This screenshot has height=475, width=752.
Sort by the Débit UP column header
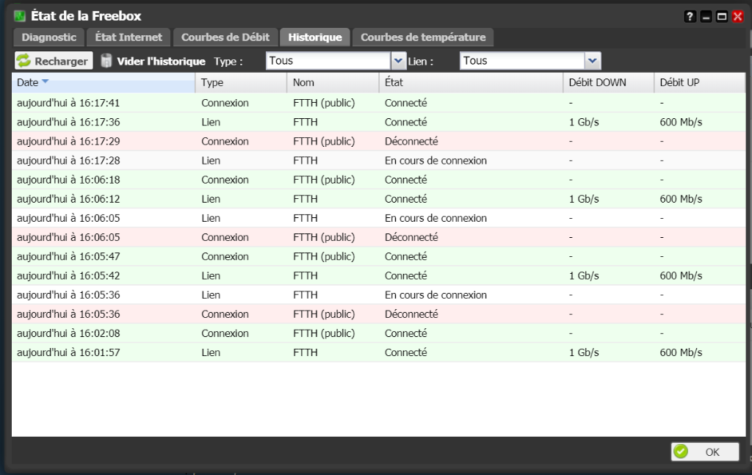click(700, 82)
